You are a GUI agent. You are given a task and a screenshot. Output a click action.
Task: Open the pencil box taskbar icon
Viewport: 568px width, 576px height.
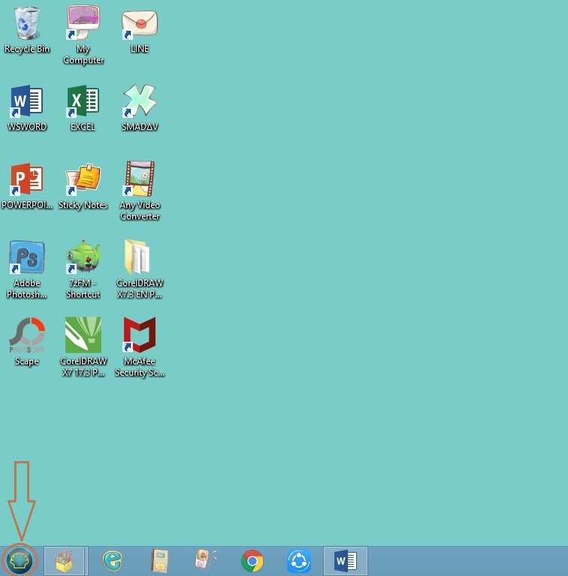(x=65, y=561)
